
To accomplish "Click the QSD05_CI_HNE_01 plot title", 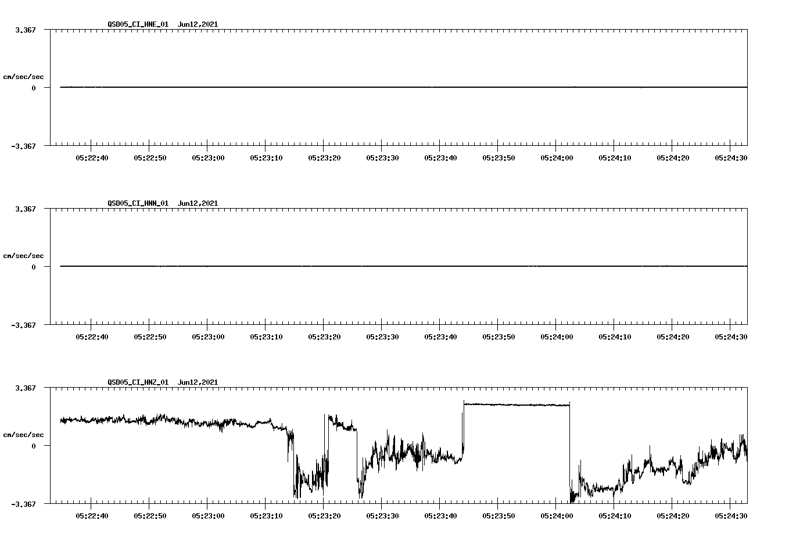I will click(163, 24).
